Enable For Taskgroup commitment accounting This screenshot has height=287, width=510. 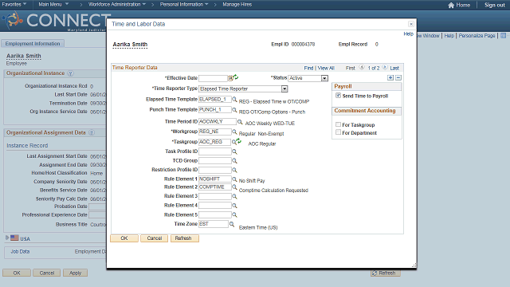338,124
